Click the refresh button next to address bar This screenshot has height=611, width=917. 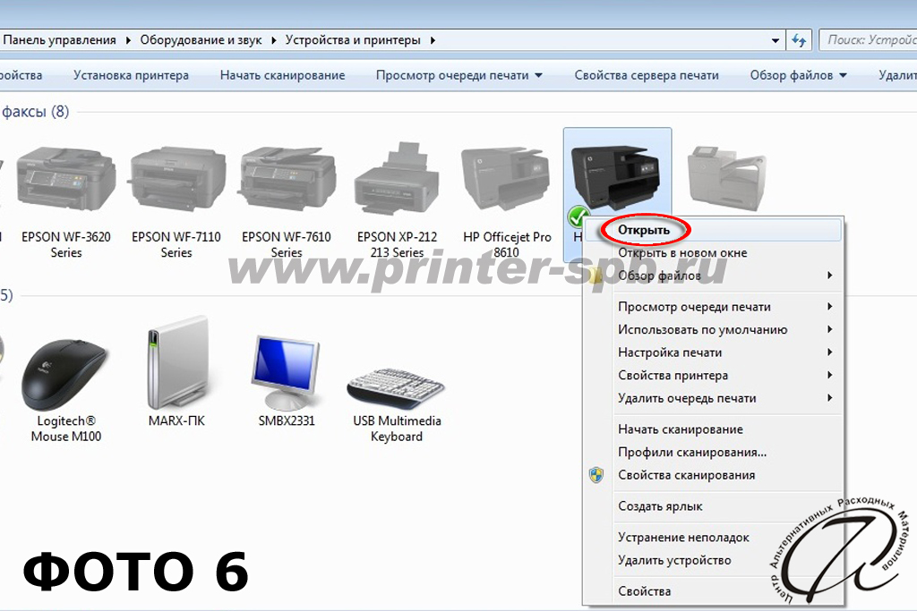pyautogui.click(x=799, y=40)
